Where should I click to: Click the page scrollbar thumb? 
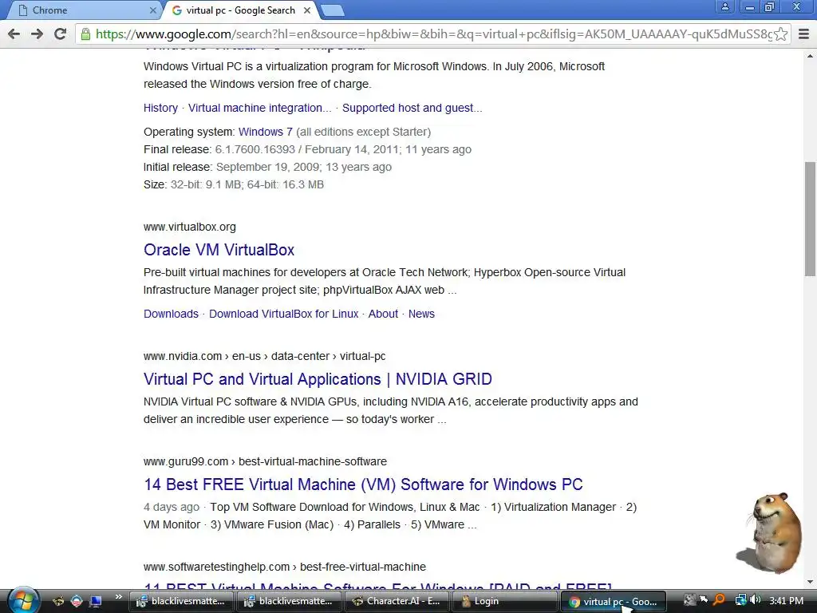810,219
